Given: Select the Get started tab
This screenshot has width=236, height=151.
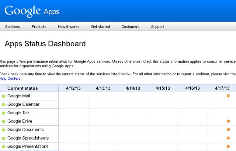Looking at the screenshot, I should pos(100,27).
